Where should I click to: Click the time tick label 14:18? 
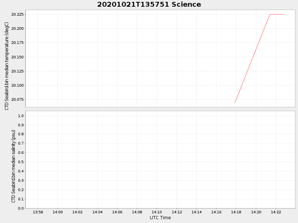(x=236, y=212)
